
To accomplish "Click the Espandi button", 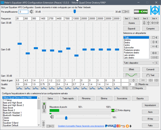I will pos(132,28).
